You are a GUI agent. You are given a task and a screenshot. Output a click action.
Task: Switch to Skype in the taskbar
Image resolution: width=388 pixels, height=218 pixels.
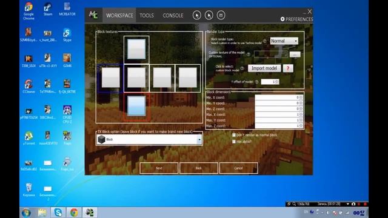pyautogui.click(x=58, y=213)
